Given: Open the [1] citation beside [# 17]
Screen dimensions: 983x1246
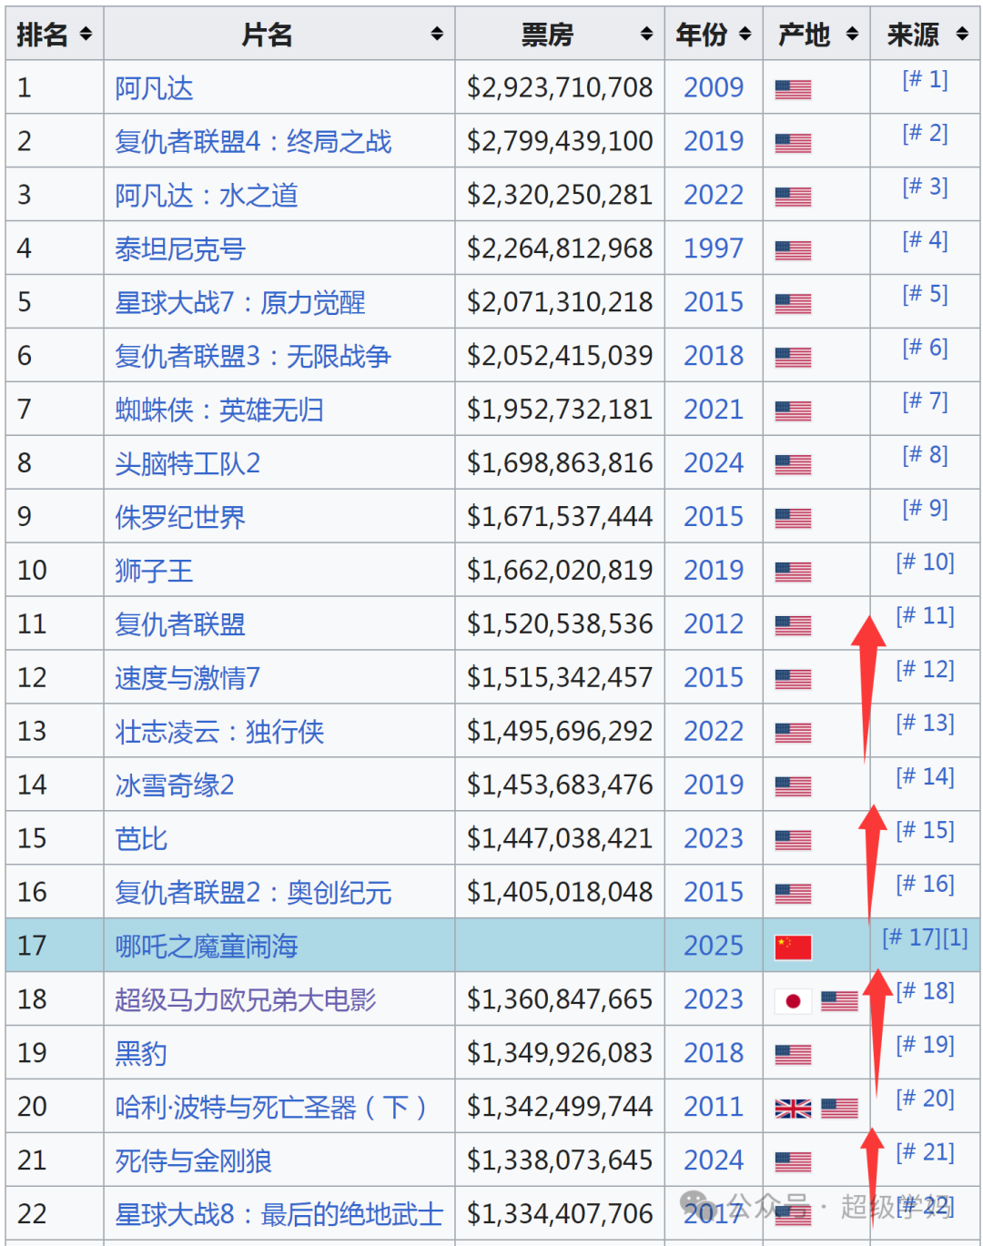Looking at the screenshot, I should [x=955, y=937].
